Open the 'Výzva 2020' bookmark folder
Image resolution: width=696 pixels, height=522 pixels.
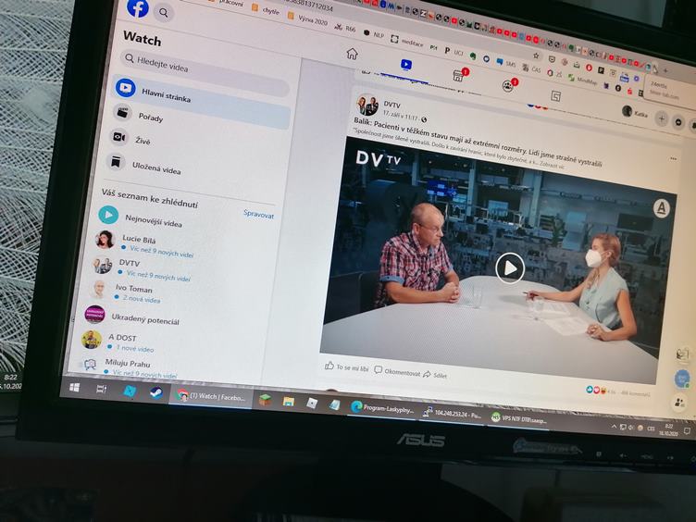point(307,19)
